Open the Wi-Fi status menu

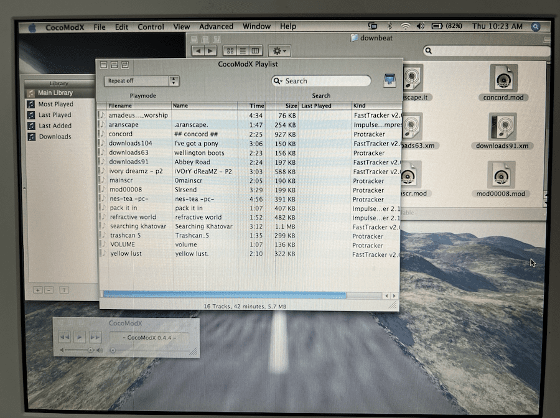[x=405, y=26]
